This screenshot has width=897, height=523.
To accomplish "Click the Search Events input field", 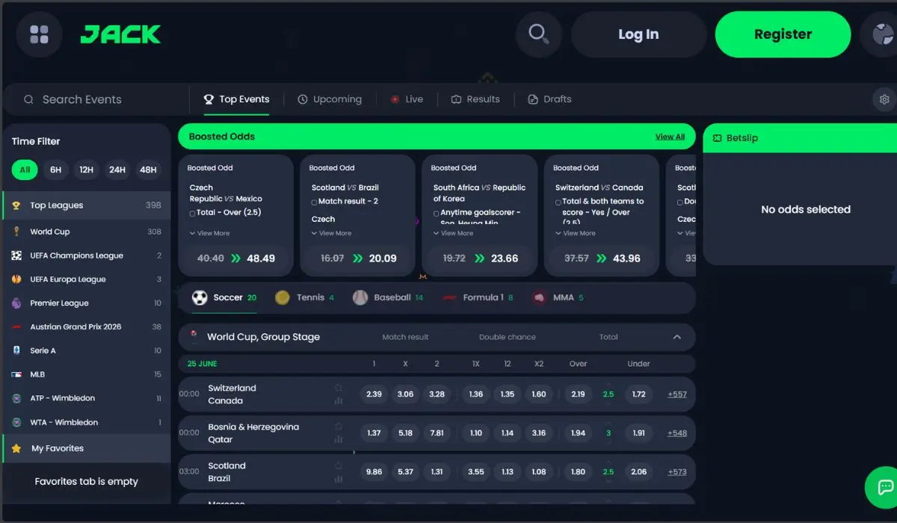I will tap(96, 99).
